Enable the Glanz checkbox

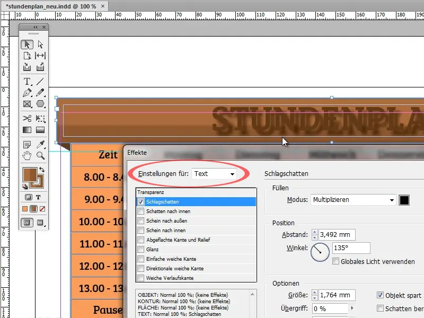140,249
